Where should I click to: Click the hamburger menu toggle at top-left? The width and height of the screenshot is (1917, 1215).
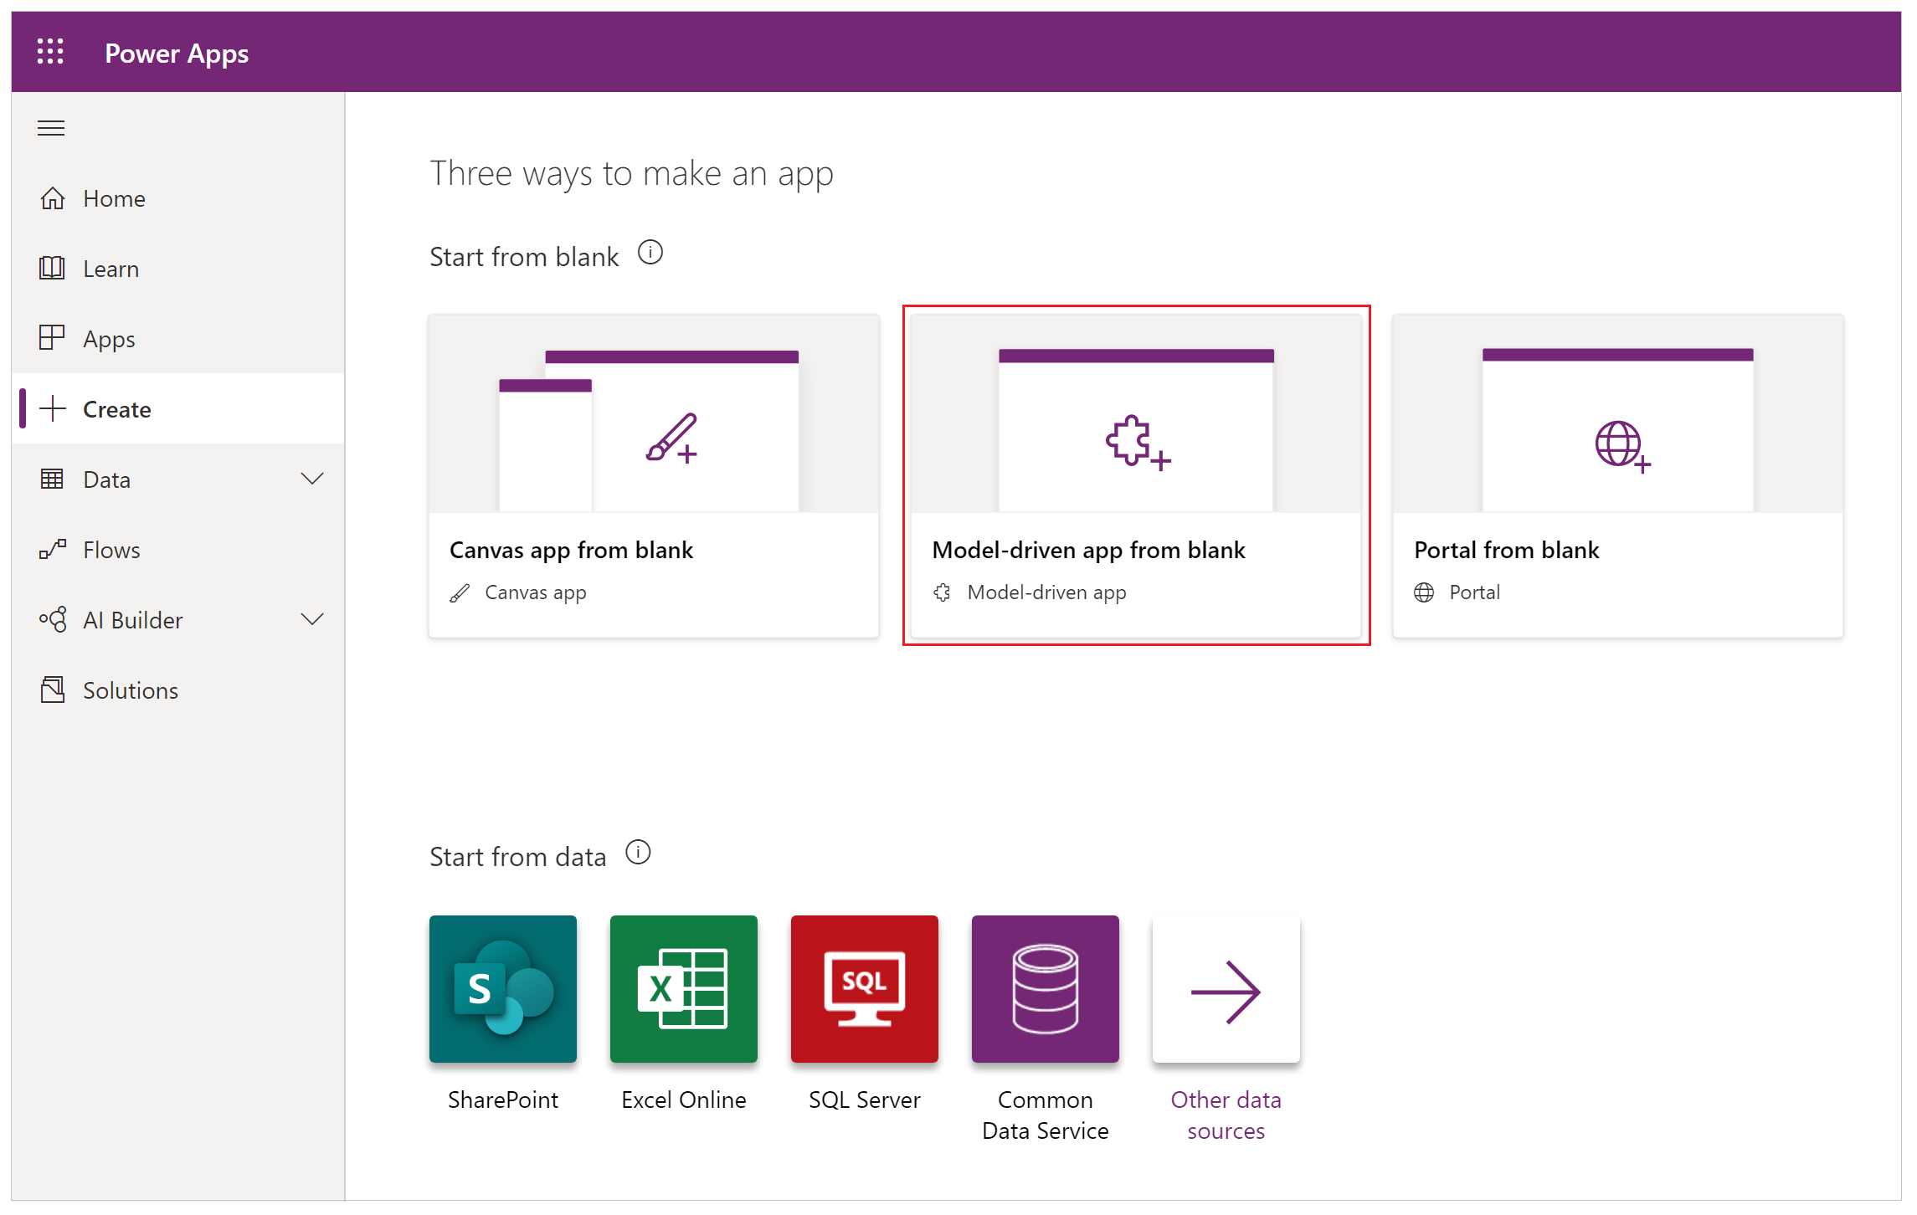pos(52,127)
